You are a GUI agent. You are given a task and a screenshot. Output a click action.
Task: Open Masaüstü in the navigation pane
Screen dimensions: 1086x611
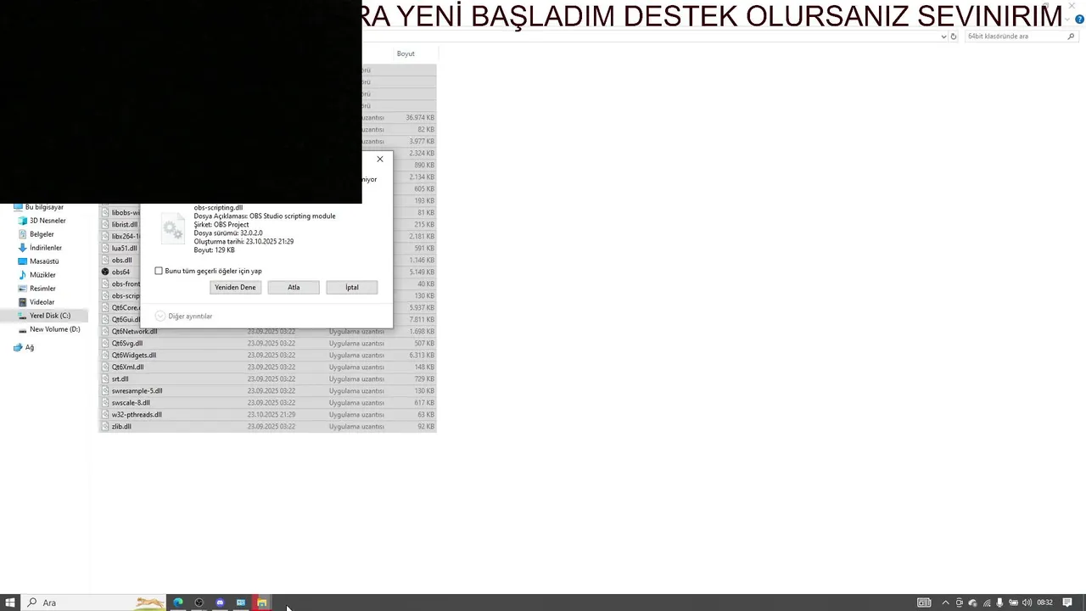tap(44, 261)
